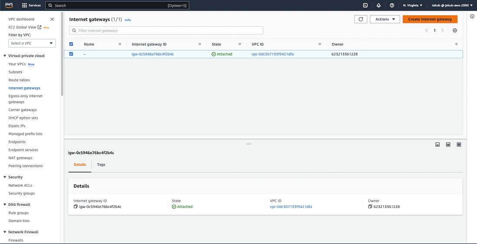Copy the Internet gateway ID in Details
The height and width of the screenshot is (244, 477).
75,207
